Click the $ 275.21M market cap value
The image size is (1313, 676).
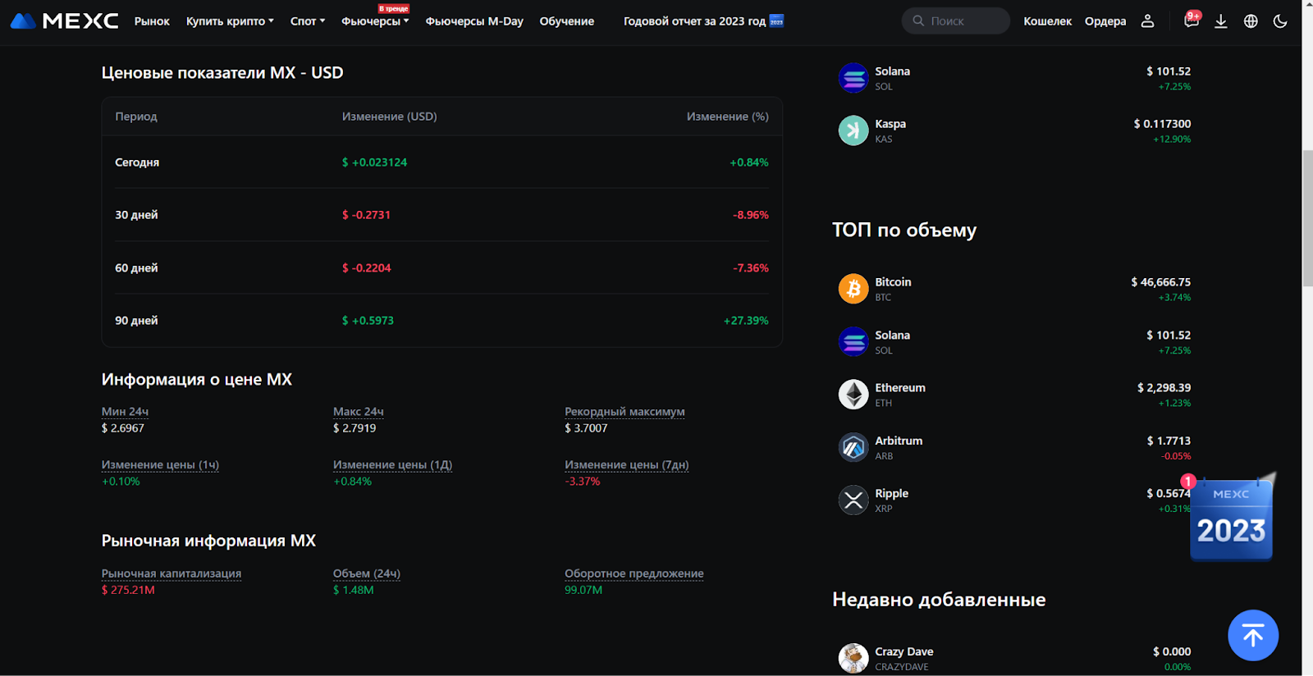(128, 590)
